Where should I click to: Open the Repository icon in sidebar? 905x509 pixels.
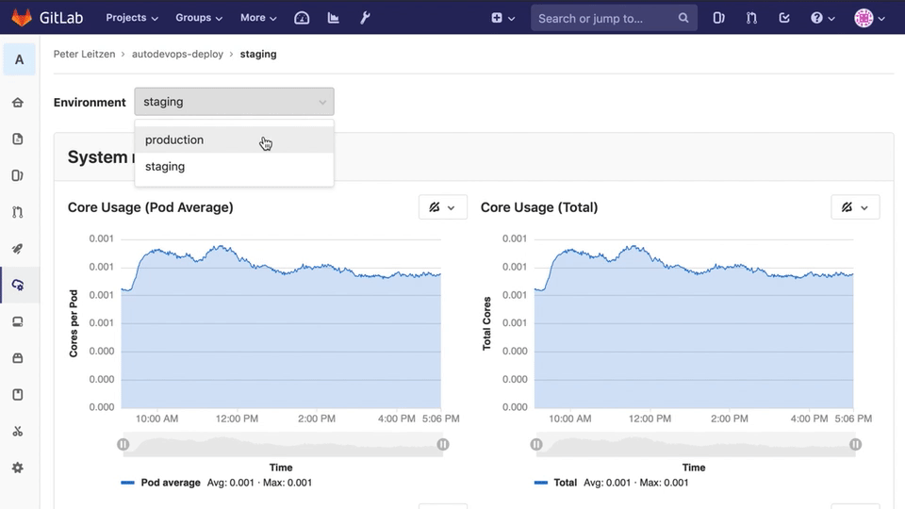tap(18, 140)
